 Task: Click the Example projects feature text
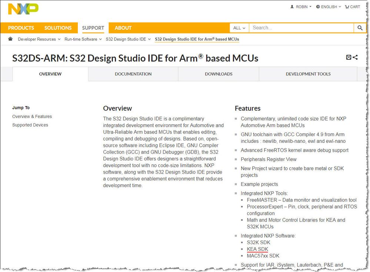pos(259,184)
